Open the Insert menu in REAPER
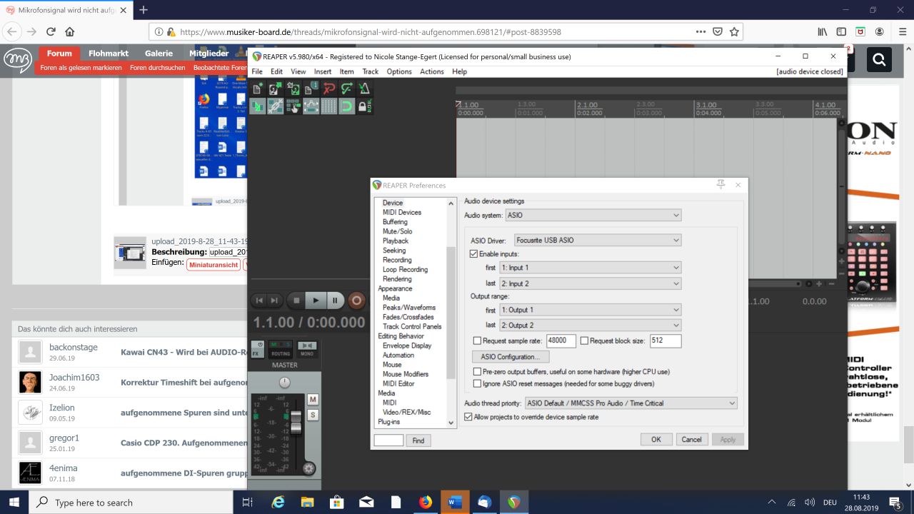 point(323,71)
